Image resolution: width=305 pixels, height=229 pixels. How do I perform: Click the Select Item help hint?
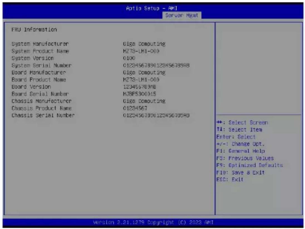(239, 130)
